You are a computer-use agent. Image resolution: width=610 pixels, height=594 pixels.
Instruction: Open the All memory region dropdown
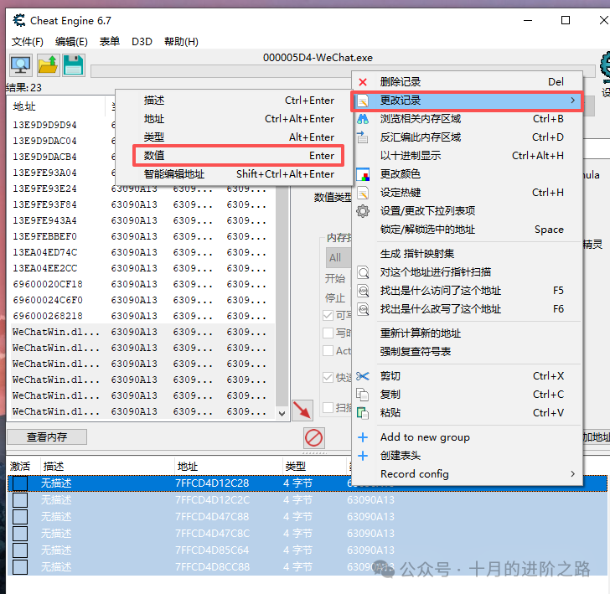(338, 258)
